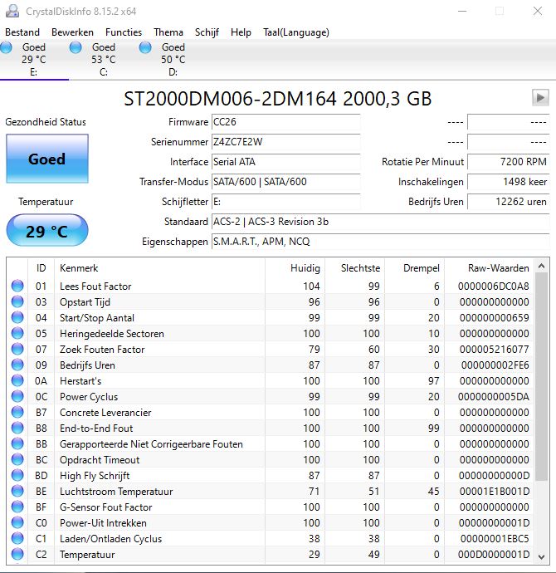
Task: Click the scroll up arrow of SMART list
Action: pyautogui.click(x=541, y=266)
